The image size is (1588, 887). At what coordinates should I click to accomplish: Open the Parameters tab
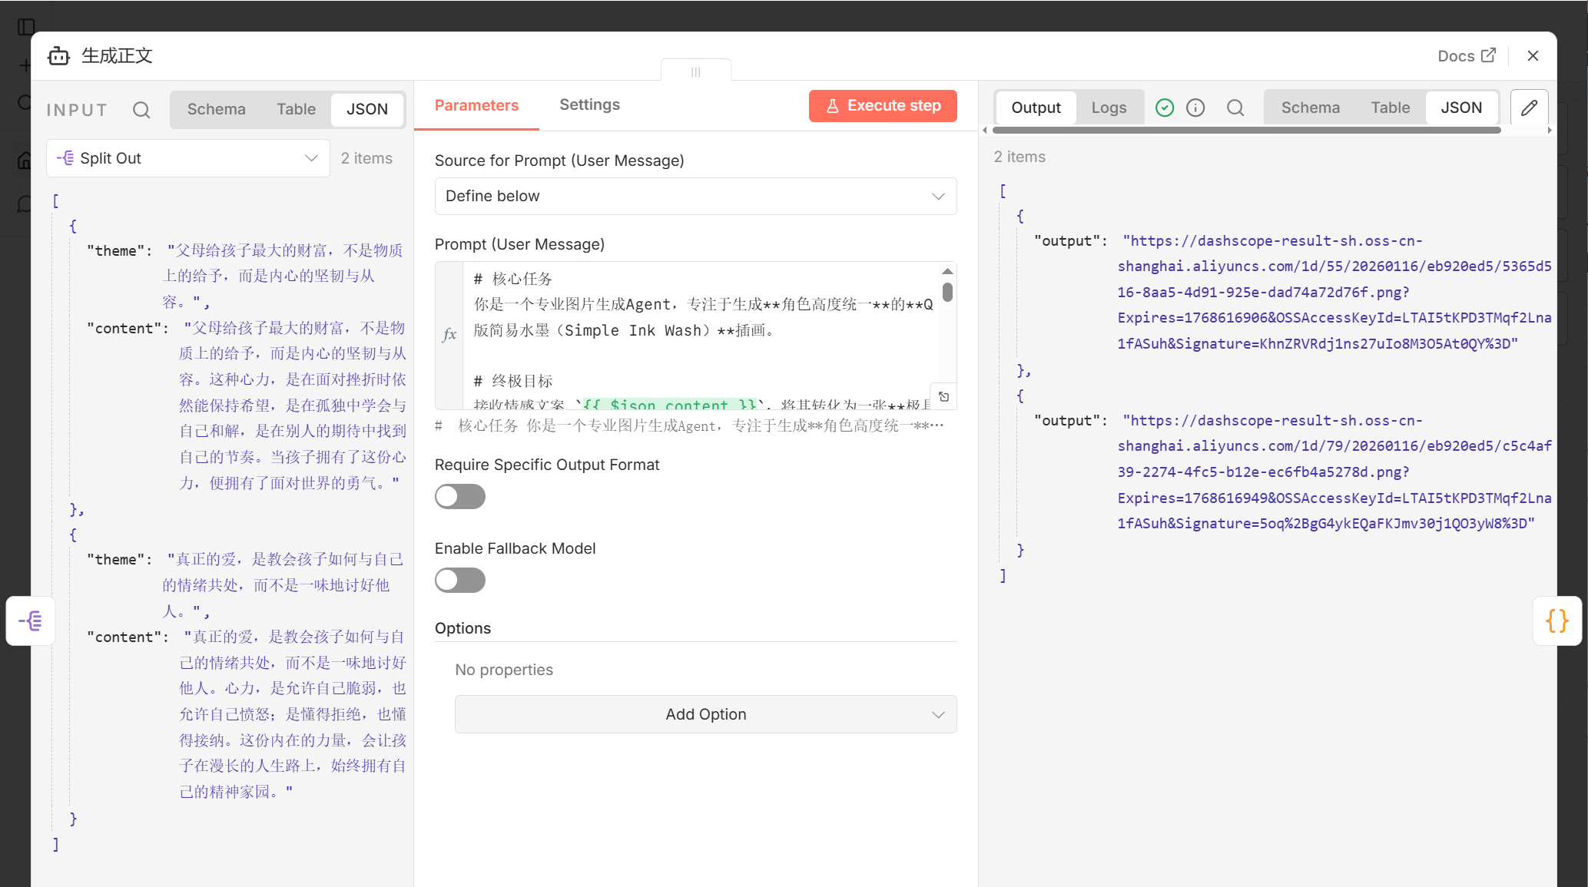(x=476, y=105)
